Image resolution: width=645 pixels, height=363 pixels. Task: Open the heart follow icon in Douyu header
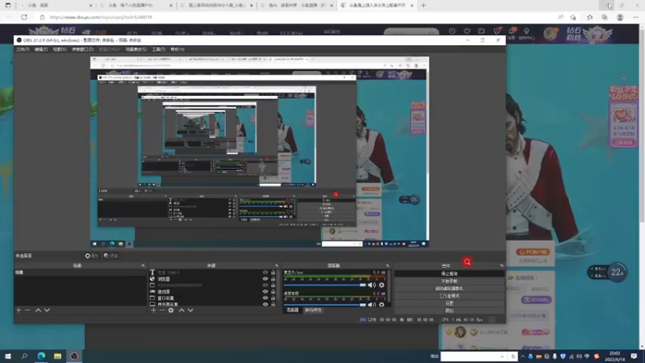point(467,31)
